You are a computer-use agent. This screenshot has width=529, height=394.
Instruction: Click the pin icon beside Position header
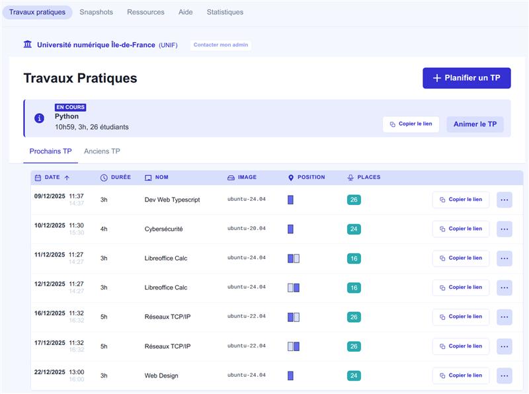pos(291,178)
